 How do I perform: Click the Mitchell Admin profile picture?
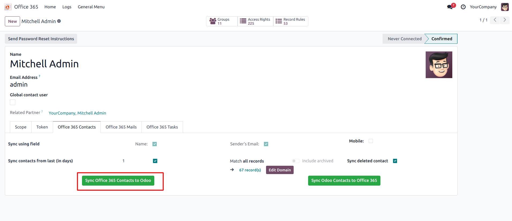[439, 65]
